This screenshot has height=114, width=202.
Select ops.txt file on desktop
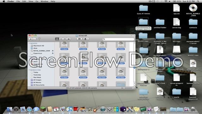point(176,9)
